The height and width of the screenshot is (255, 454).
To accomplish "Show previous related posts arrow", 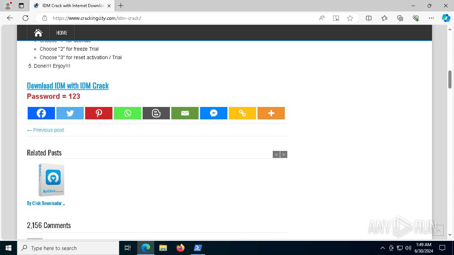I will tap(276, 154).
